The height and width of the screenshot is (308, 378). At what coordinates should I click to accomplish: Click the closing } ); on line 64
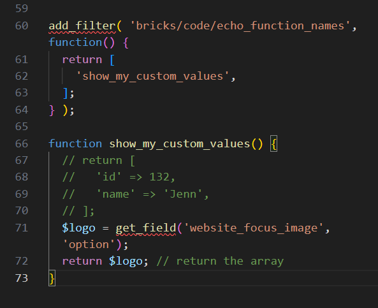point(62,110)
